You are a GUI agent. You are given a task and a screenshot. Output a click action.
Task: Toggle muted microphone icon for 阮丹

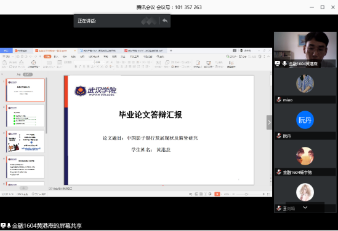tap(279, 136)
